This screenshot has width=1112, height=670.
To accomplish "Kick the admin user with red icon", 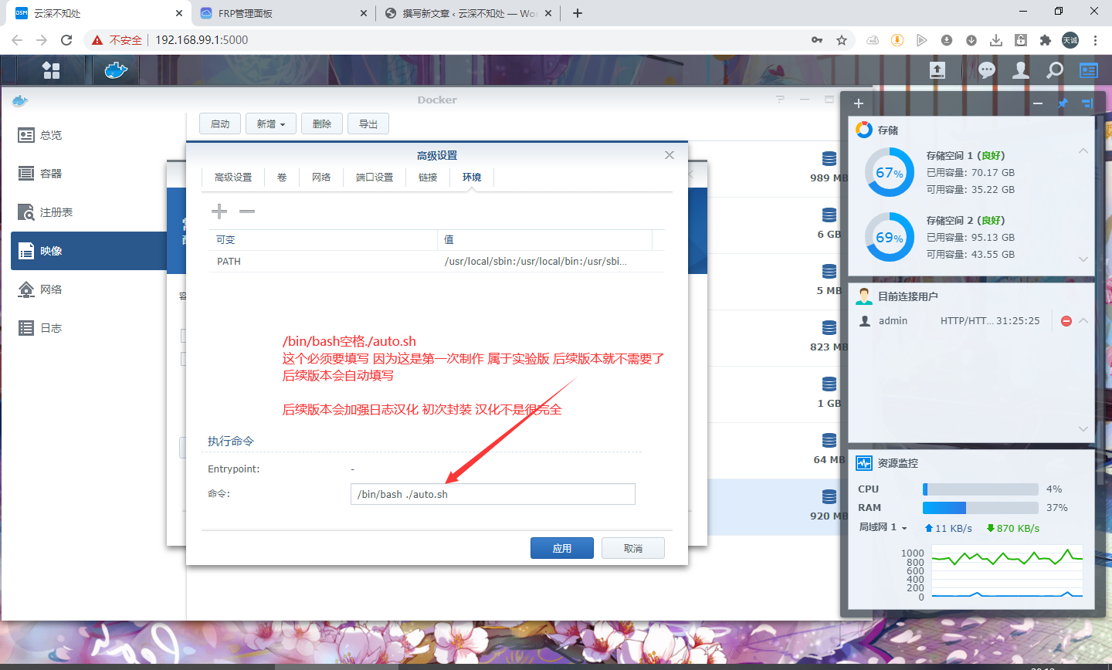I will point(1066,321).
